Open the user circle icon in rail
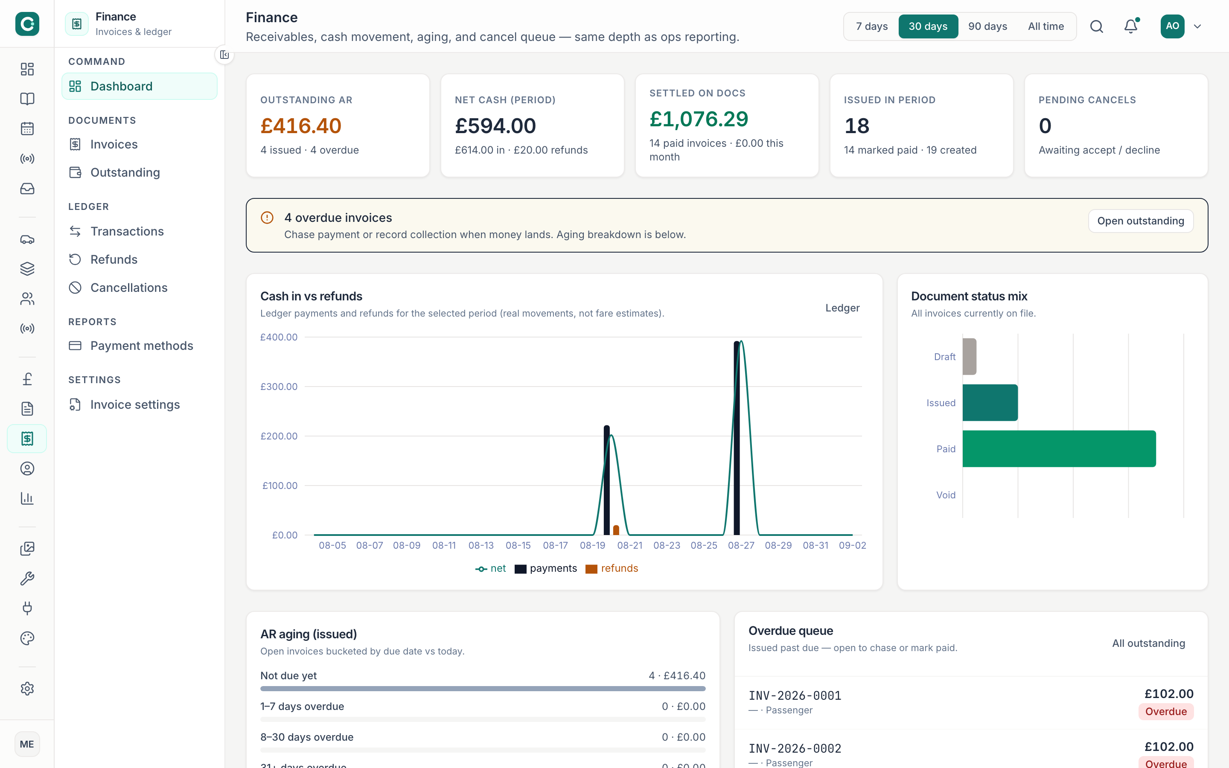 (27, 468)
